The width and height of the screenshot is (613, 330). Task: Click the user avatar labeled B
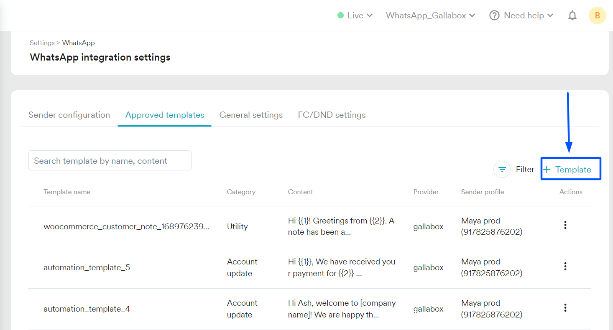[597, 16]
